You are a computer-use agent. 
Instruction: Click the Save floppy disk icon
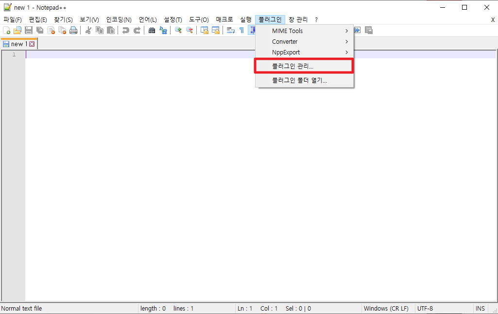[29, 30]
